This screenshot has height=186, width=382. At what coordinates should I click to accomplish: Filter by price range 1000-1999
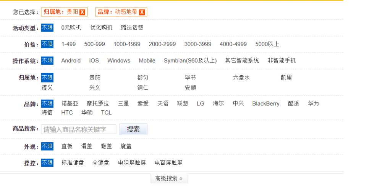tap(127, 44)
